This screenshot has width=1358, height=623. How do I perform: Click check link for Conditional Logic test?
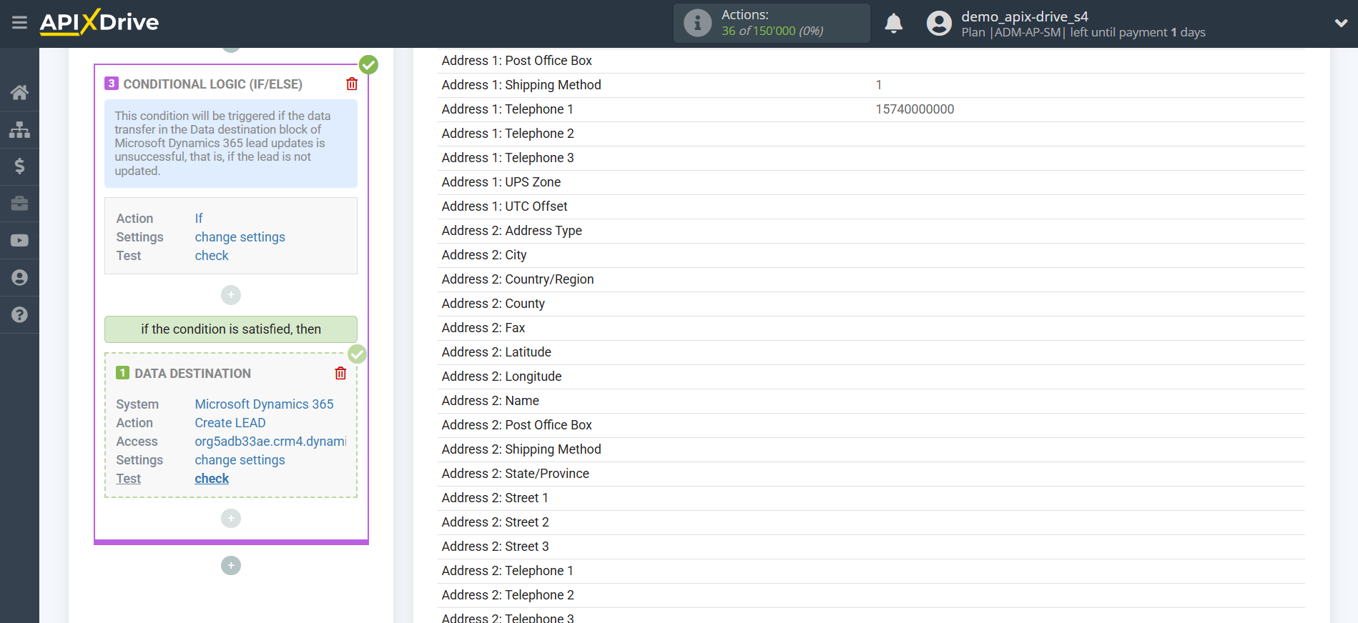(212, 256)
